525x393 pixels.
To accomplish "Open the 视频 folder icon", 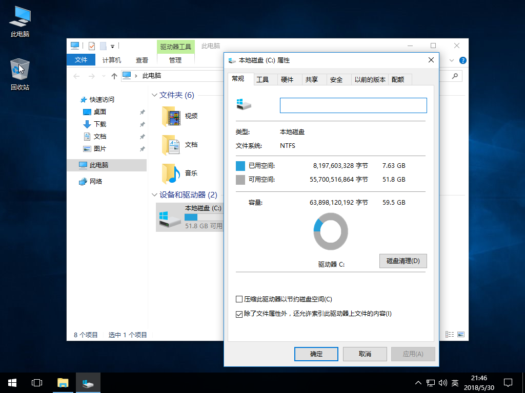I will 171,116.
